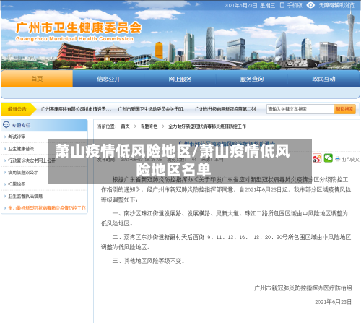
Task: Click the eye icon for accessibility browsing
Action: 310,5
